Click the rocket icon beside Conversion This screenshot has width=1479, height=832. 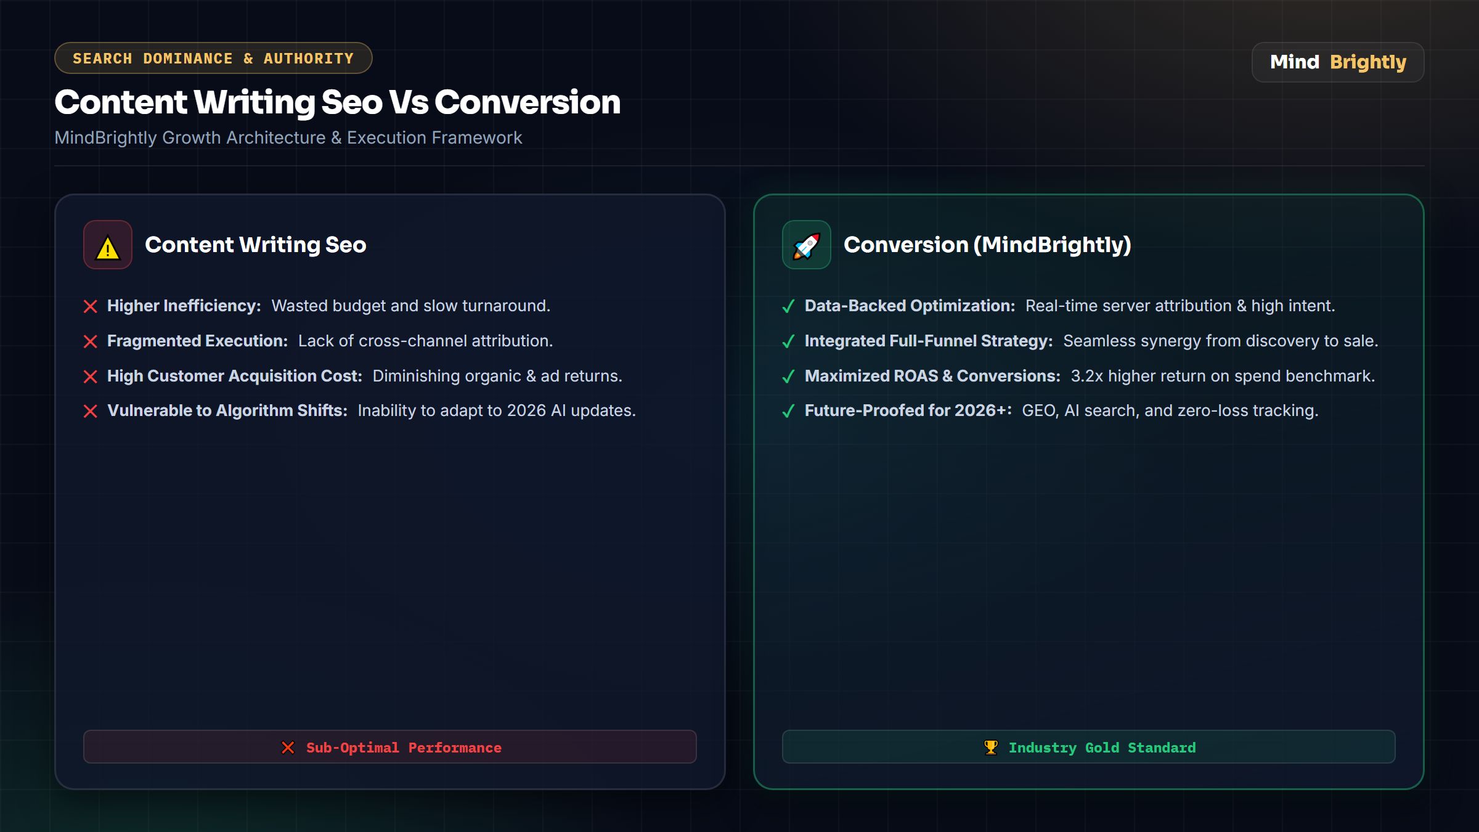(x=806, y=246)
